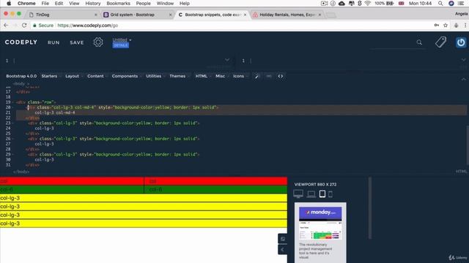
Task: Reload the page
Action: [24, 26]
